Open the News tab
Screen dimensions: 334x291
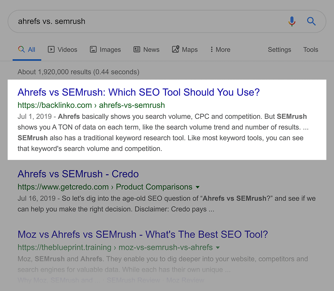(146, 50)
